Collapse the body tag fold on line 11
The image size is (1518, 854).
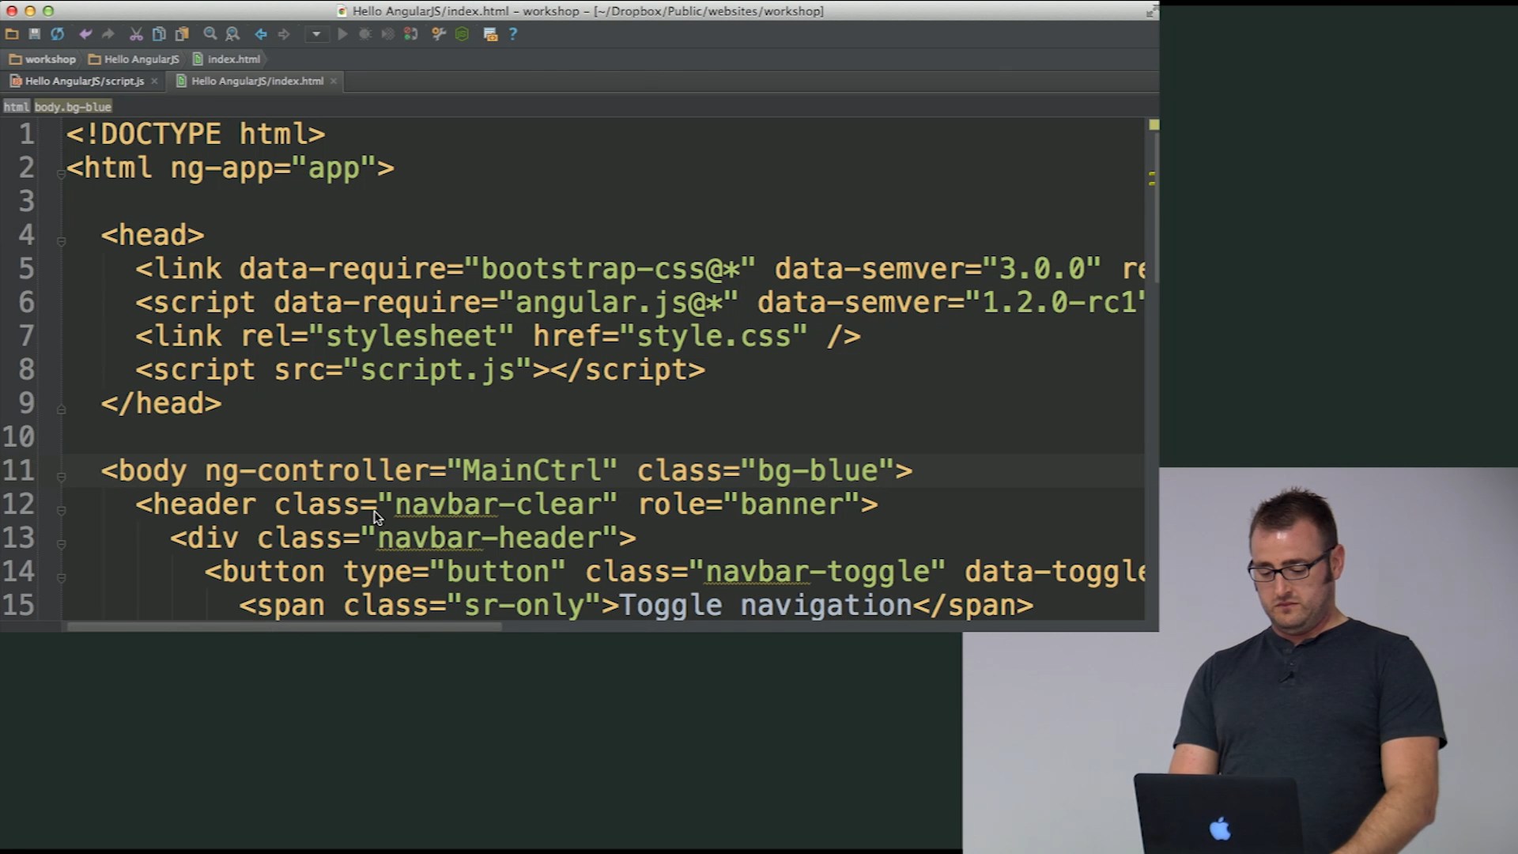click(61, 477)
